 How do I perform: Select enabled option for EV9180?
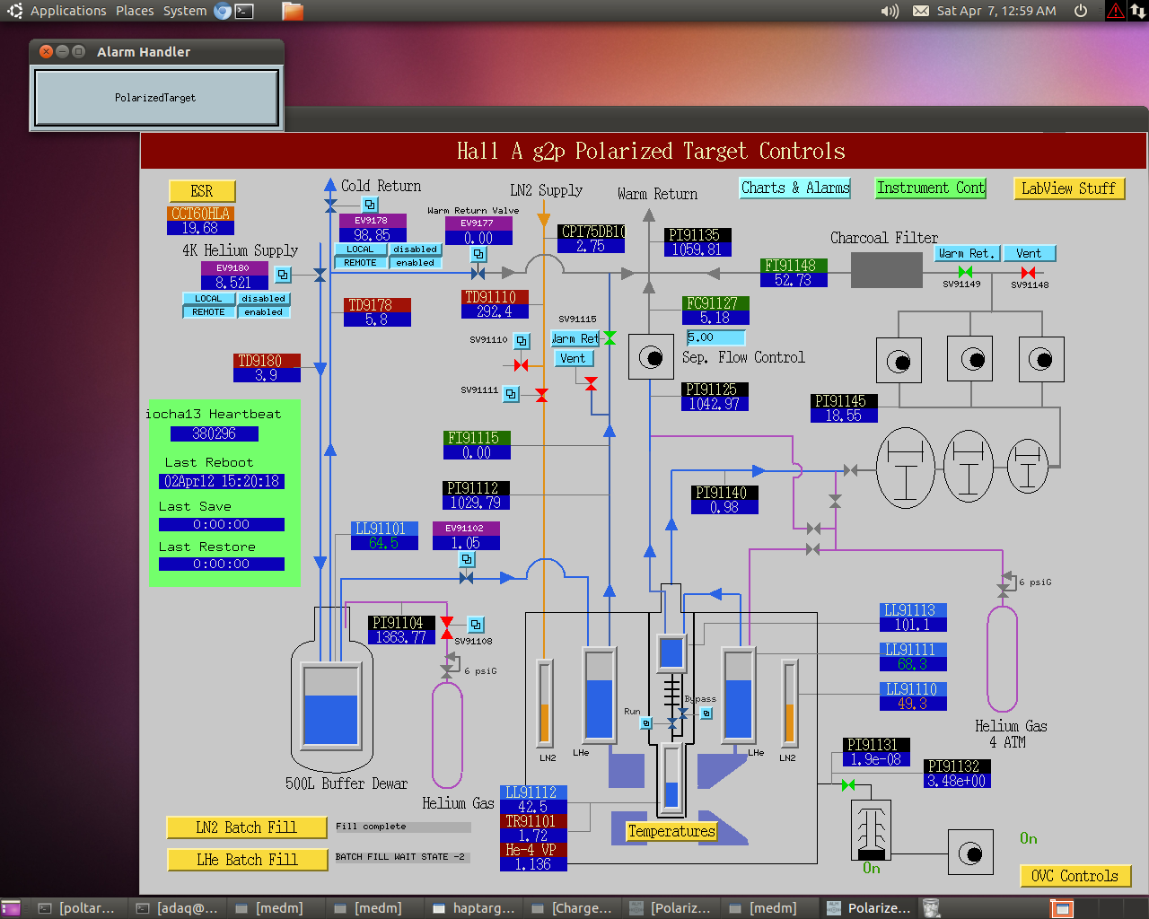coord(264,312)
